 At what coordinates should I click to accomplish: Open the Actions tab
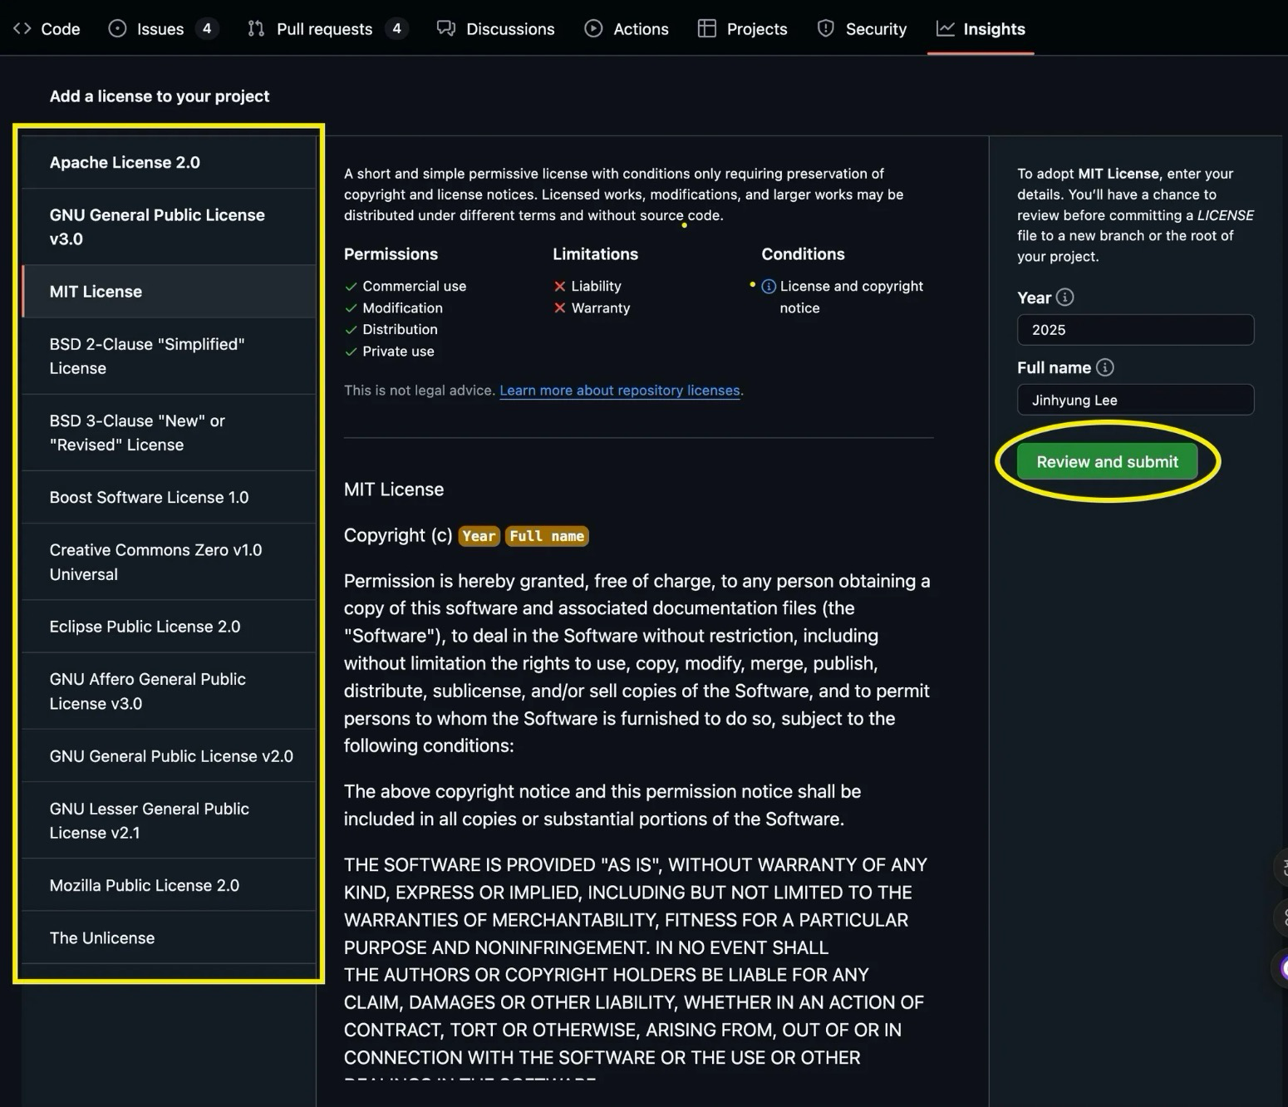point(627,29)
